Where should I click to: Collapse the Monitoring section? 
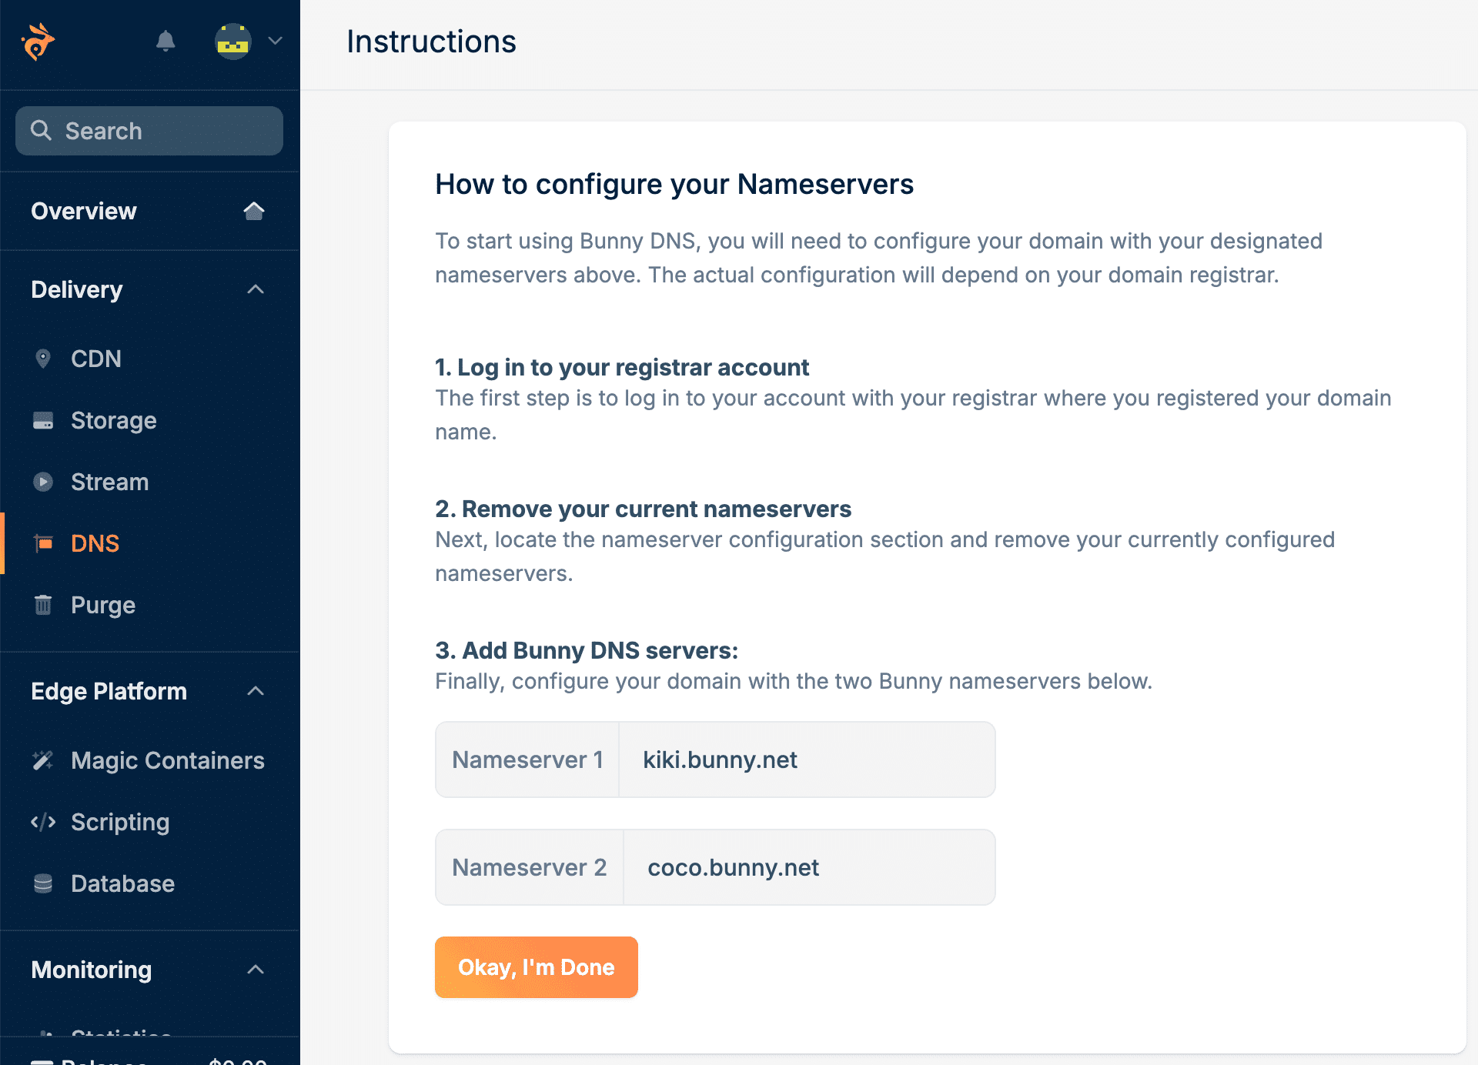[x=256, y=970]
